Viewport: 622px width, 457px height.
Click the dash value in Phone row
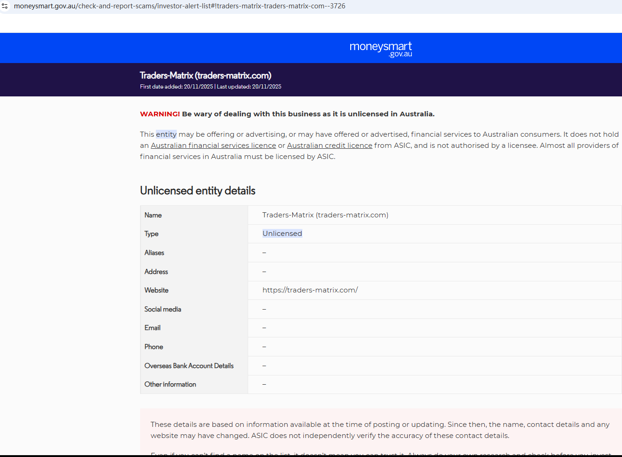[264, 347]
